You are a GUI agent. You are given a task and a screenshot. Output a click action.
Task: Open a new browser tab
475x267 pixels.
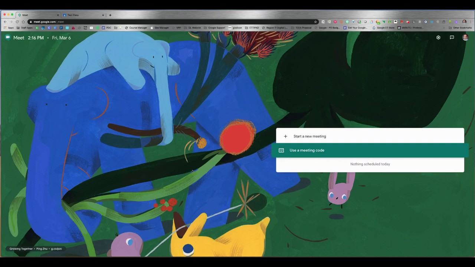110,15
